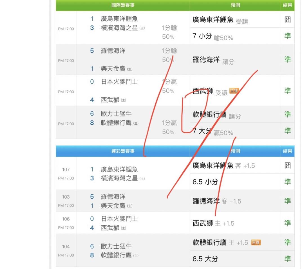Click the 羅德海洋 客 -1.5 prediction
The height and width of the screenshot is (269, 304).
(x=217, y=201)
